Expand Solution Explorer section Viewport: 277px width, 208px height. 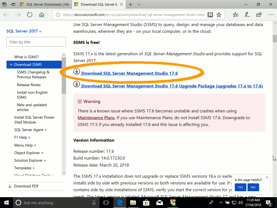click(30, 160)
